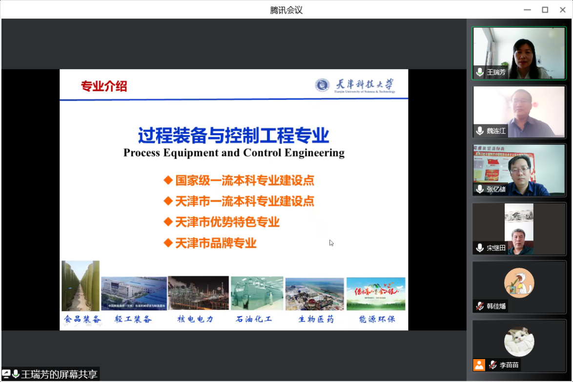Click 韩佳燔's muted microphone icon
Image resolution: width=573 pixels, height=382 pixels.
480,306
